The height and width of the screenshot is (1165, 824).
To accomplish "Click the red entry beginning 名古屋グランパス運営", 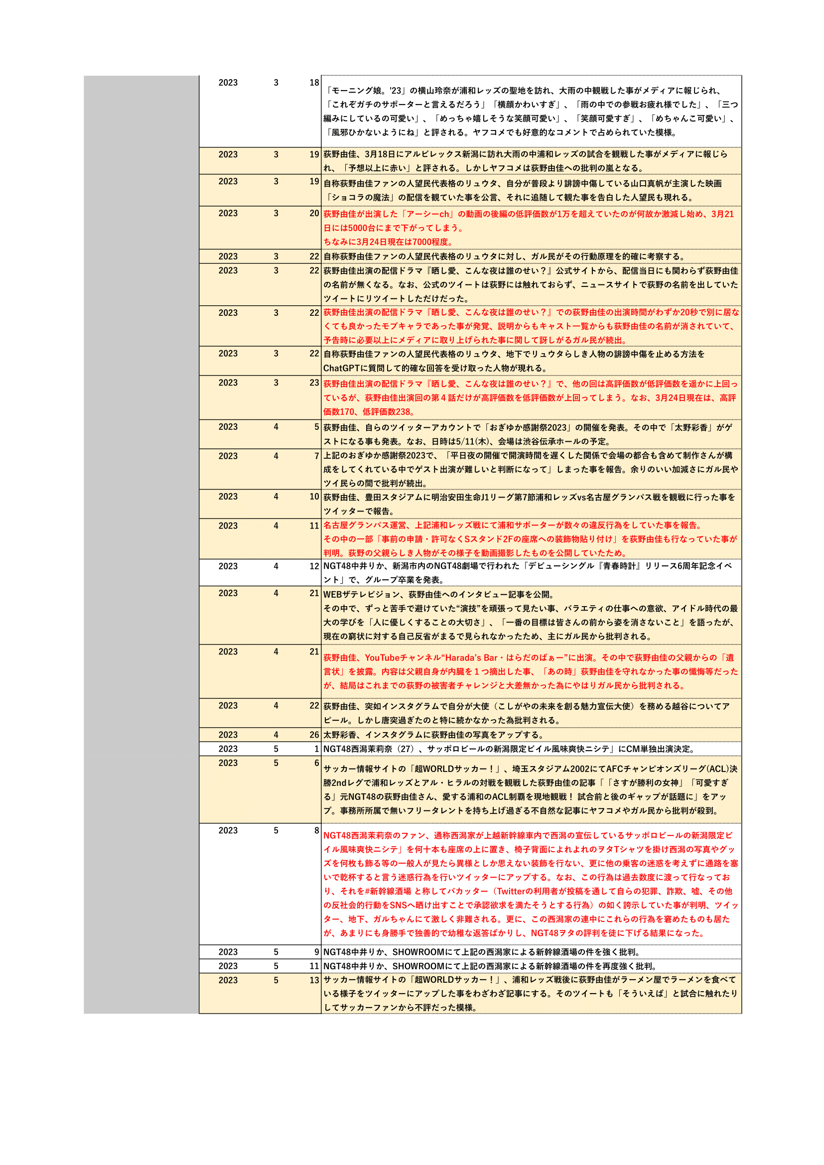I will 531,539.
